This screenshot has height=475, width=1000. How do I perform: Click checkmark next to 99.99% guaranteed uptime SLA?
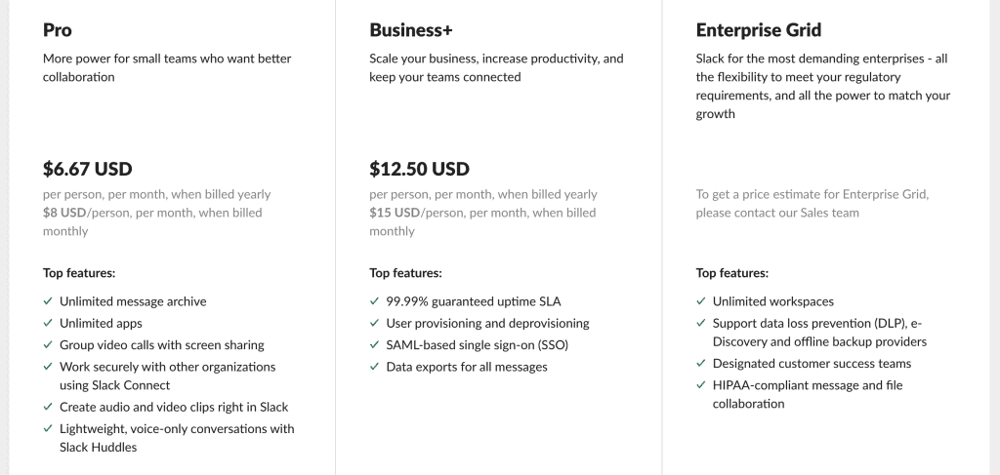pyautogui.click(x=374, y=301)
